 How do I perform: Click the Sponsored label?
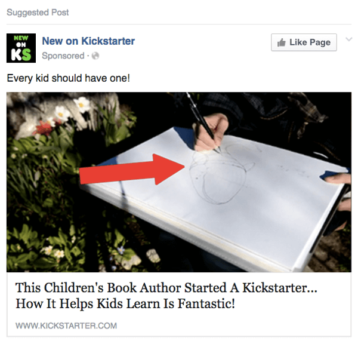click(x=63, y=56)
